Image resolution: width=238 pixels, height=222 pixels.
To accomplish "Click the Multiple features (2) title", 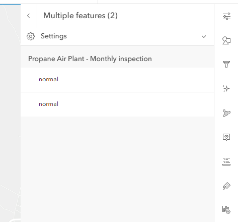I will (81, 16).
